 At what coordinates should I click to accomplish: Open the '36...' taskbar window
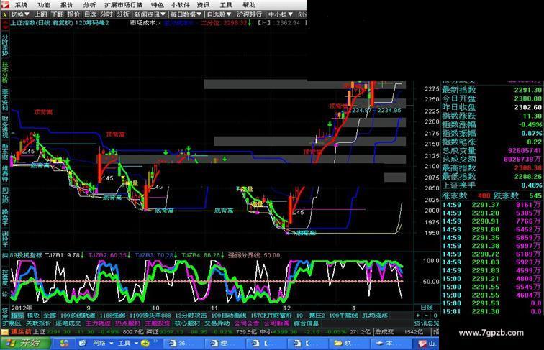[x=183, y=344]
